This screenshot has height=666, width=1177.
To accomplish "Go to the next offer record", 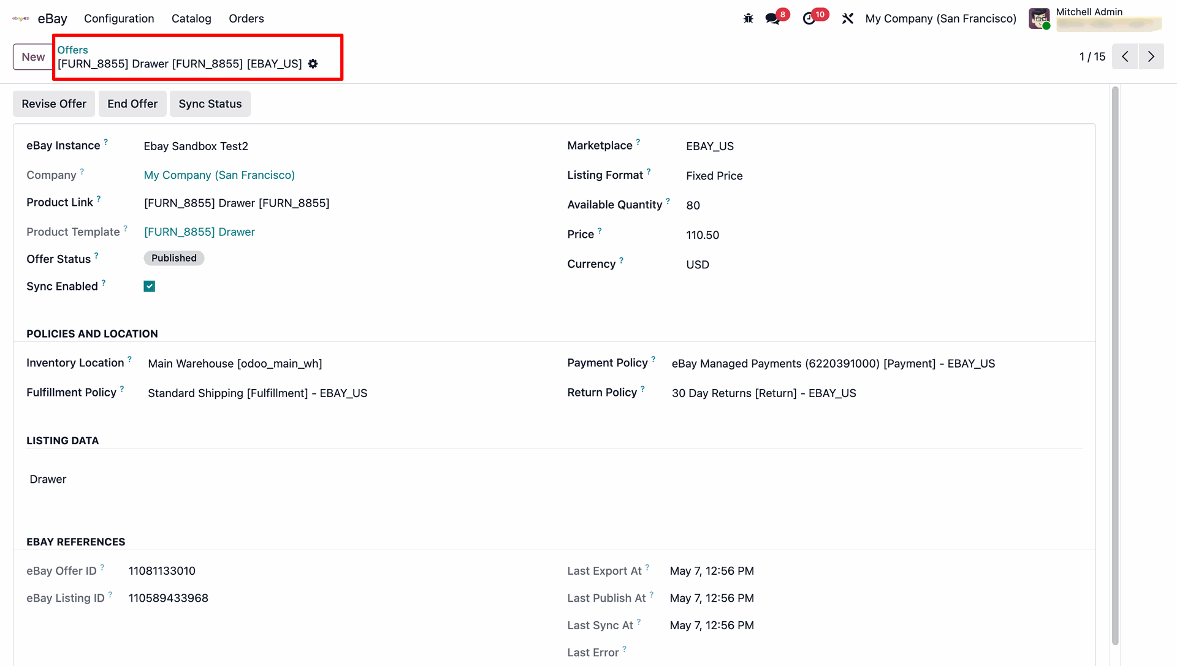I will click(1151, 56).
